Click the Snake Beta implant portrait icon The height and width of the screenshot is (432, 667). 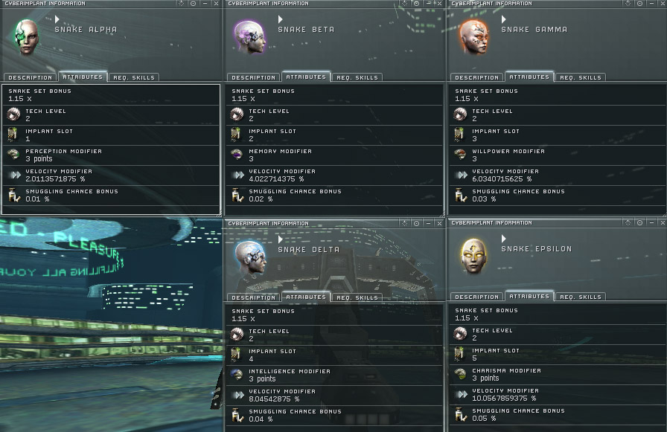(250, 37)
